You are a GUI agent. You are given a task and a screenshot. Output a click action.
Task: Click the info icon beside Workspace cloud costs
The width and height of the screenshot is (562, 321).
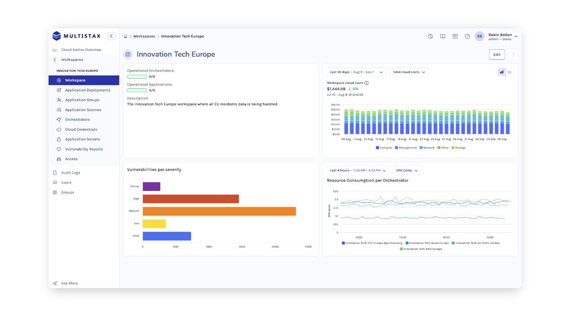(367, 83)
